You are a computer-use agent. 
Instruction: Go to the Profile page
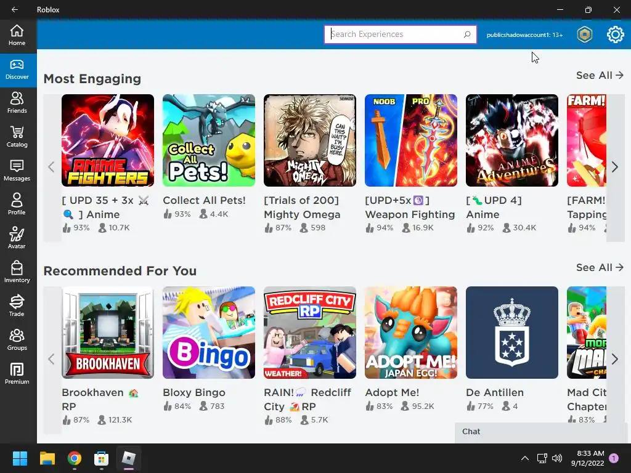[17, 204]
